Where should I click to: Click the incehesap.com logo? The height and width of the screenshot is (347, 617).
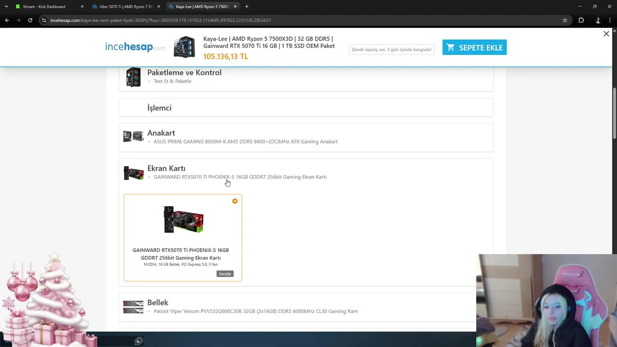coord(135,47)
